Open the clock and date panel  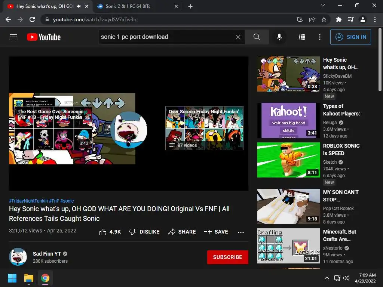[x=365, y=278]
